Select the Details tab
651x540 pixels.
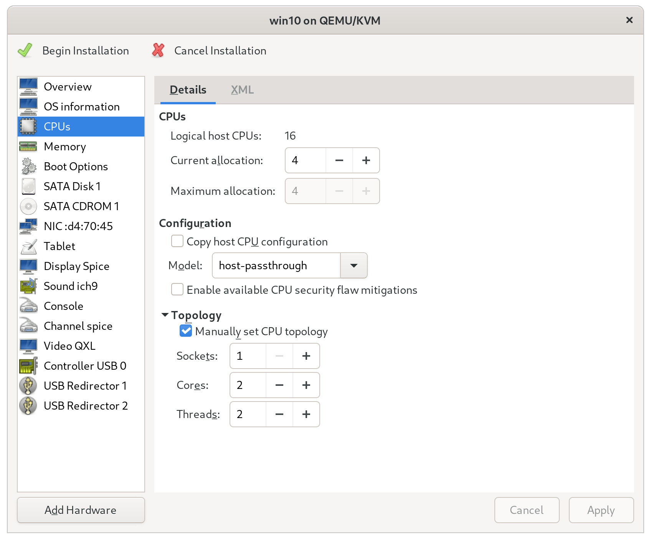click(x=188, y=90)
